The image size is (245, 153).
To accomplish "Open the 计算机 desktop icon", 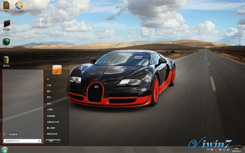I will coord(7,25).
